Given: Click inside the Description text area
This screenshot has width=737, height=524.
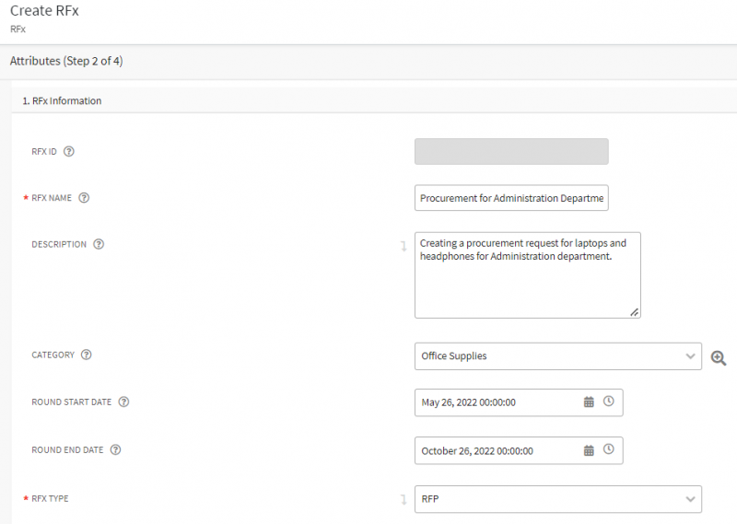Looking at the screenshot, I should tap(527, 285).
